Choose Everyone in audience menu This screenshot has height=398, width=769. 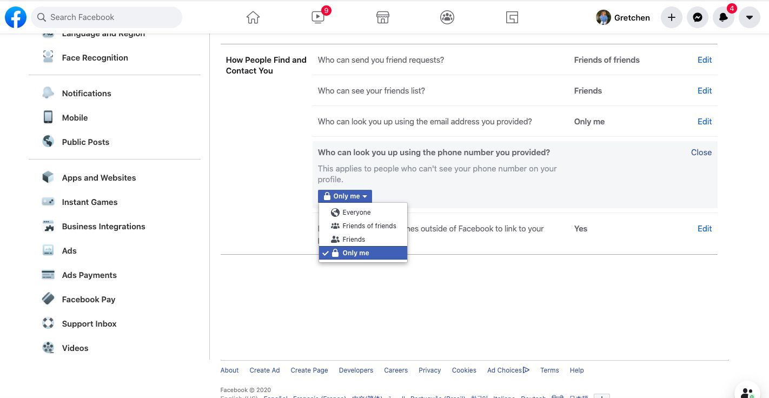click(x=363, y=213)
